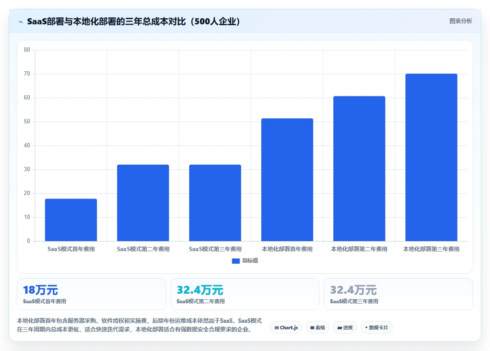
Task: Click the x-axis label 本地化部署第二年费用
Action: 359,249
